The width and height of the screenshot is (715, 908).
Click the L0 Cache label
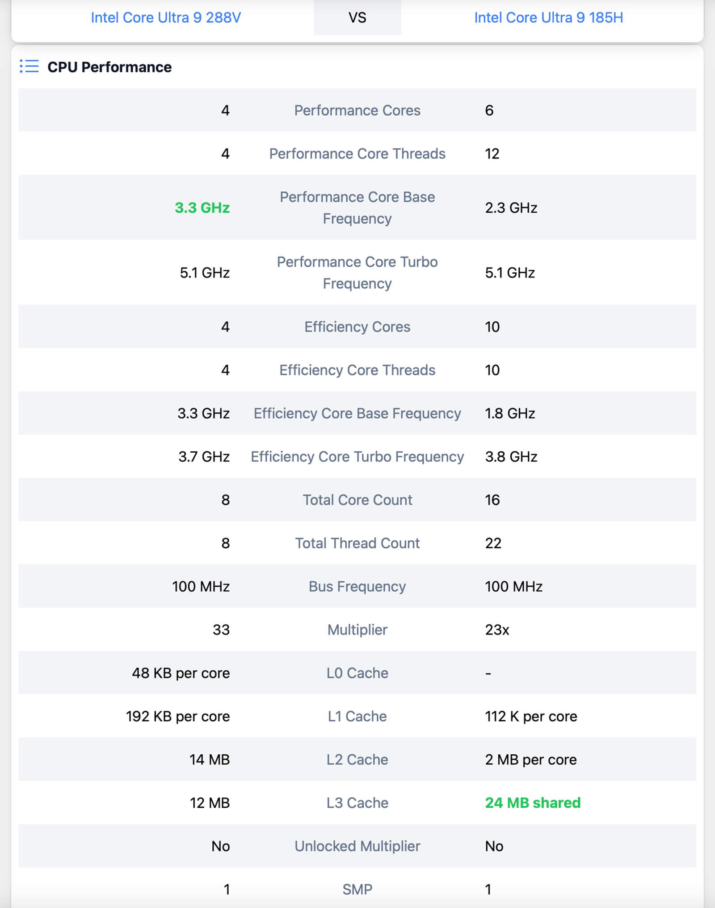(357, 673)
